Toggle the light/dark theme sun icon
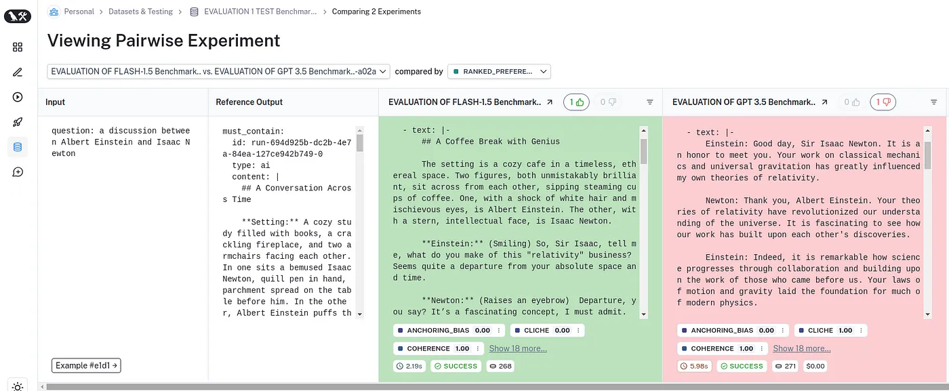This screenshot has height=391, width=949. tap(18, 386)
